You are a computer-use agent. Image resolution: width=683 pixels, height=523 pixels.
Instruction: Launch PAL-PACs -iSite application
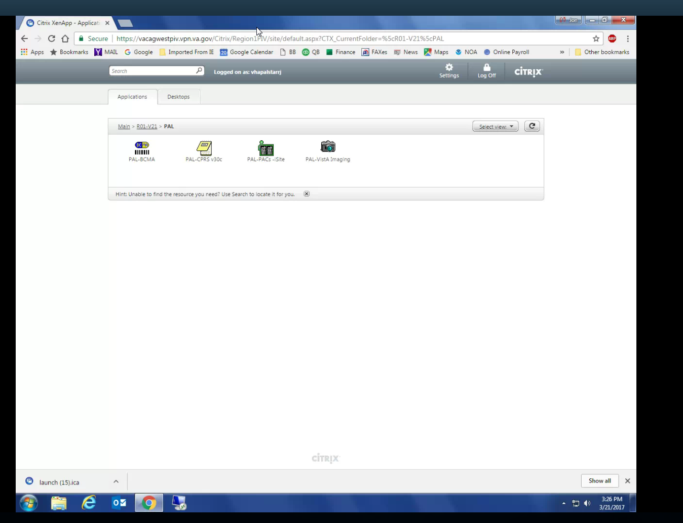(x=266, y=151)
